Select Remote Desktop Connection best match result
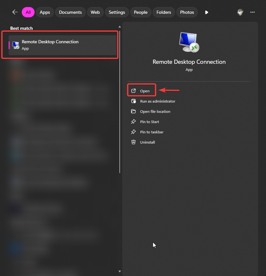The image size is (266, 276). pyautogui.click(x=63, y=45)
